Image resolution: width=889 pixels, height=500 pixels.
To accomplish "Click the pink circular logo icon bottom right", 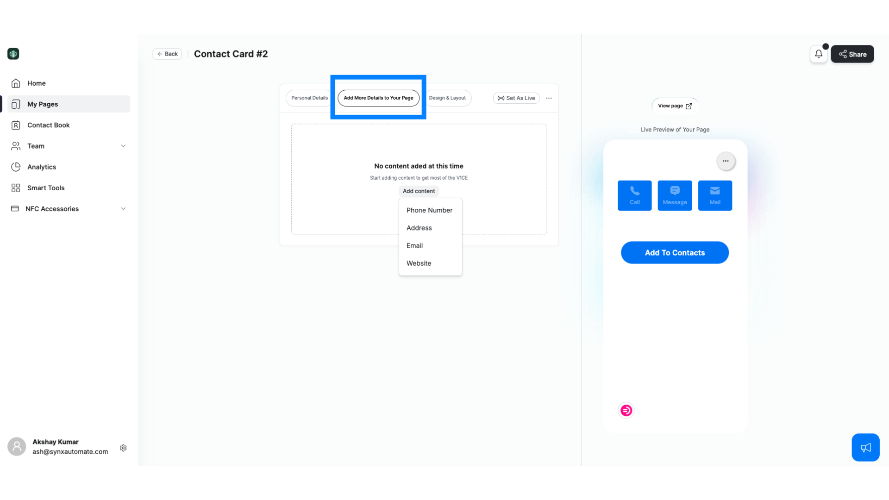I will coord(626,410).
